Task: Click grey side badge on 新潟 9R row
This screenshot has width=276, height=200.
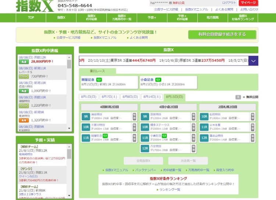Action: click(134, 116)
